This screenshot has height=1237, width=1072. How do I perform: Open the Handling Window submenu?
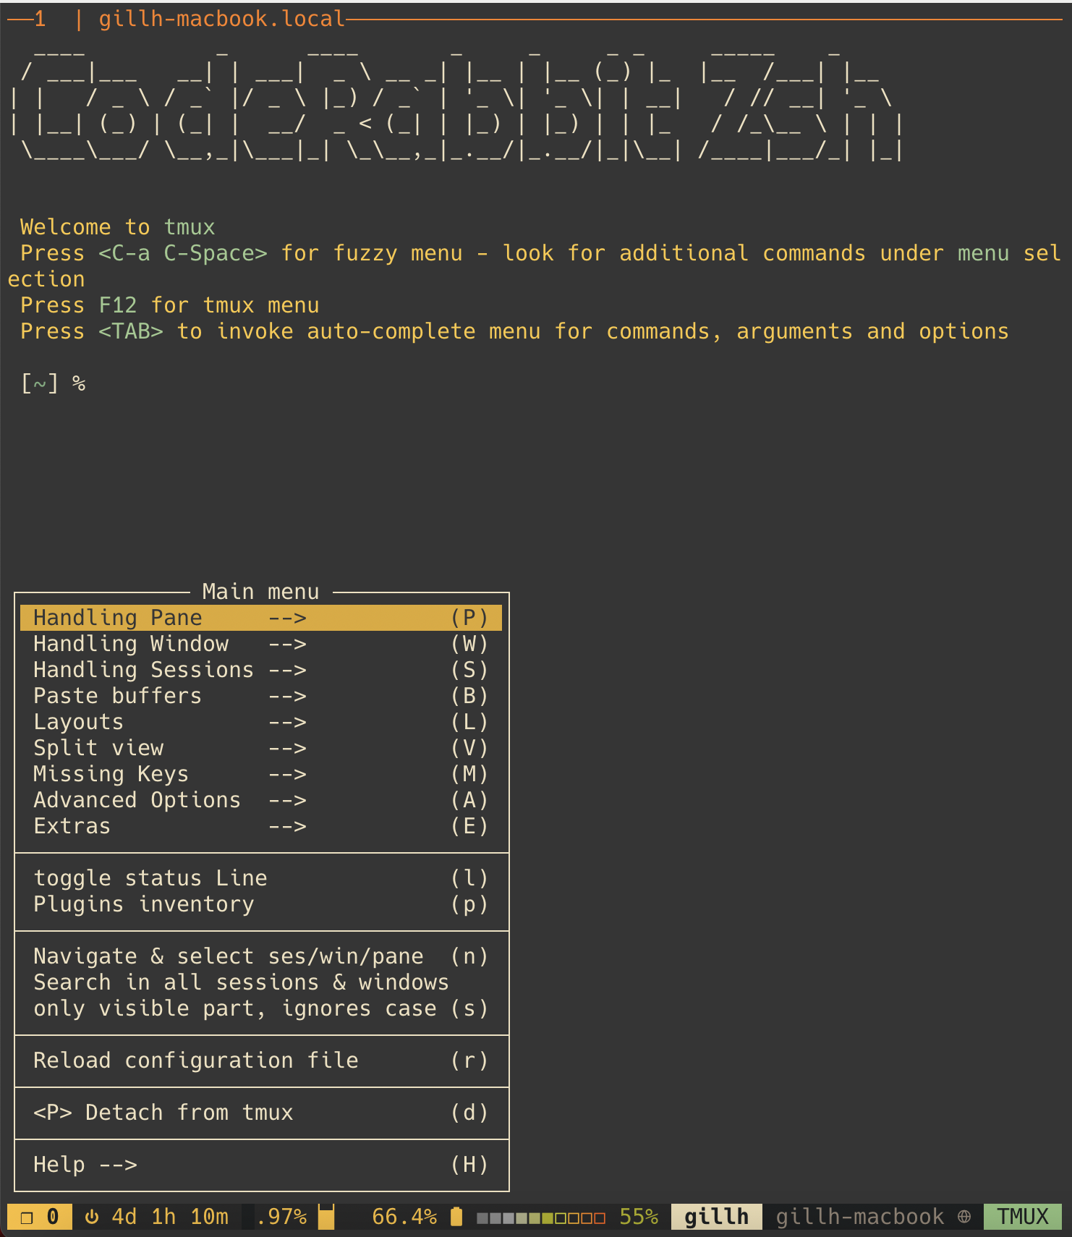point(261,644)
